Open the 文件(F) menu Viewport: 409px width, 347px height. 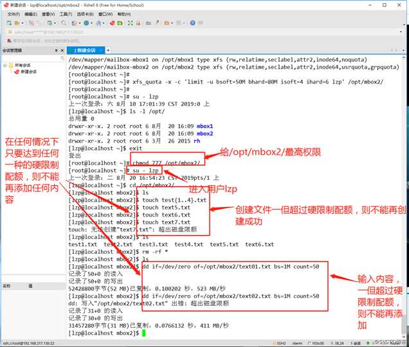[14, 14]
